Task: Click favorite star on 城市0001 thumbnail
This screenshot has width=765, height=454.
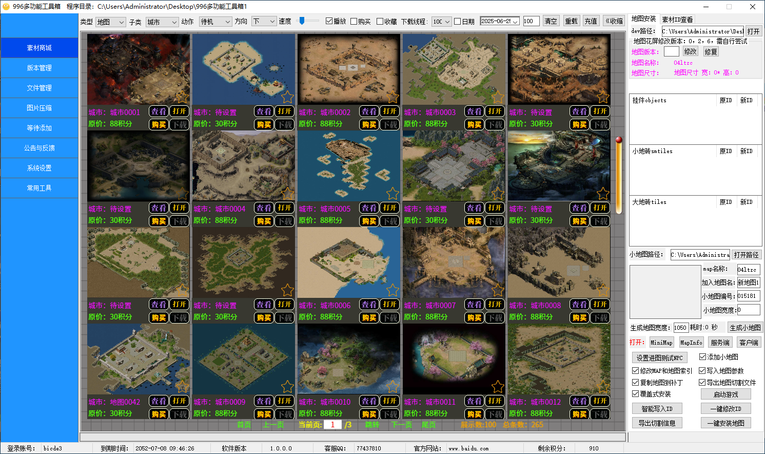Action: click(x=182, y=97)
